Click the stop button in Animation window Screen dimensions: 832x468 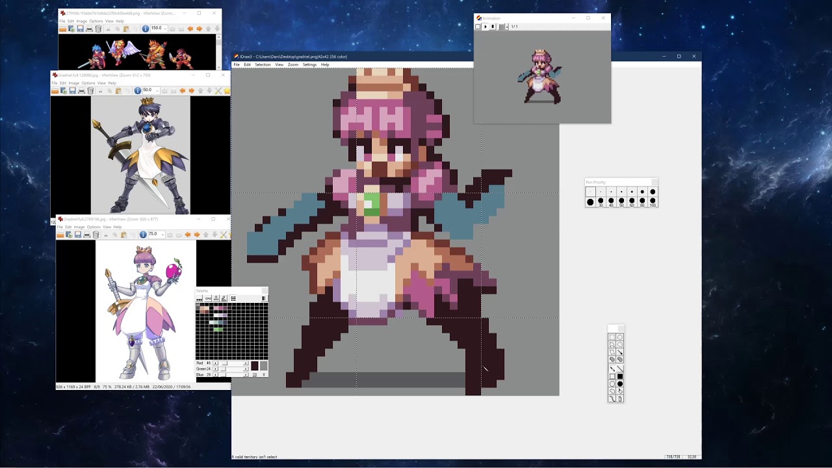pyautogui.click(x=478, y=27)
